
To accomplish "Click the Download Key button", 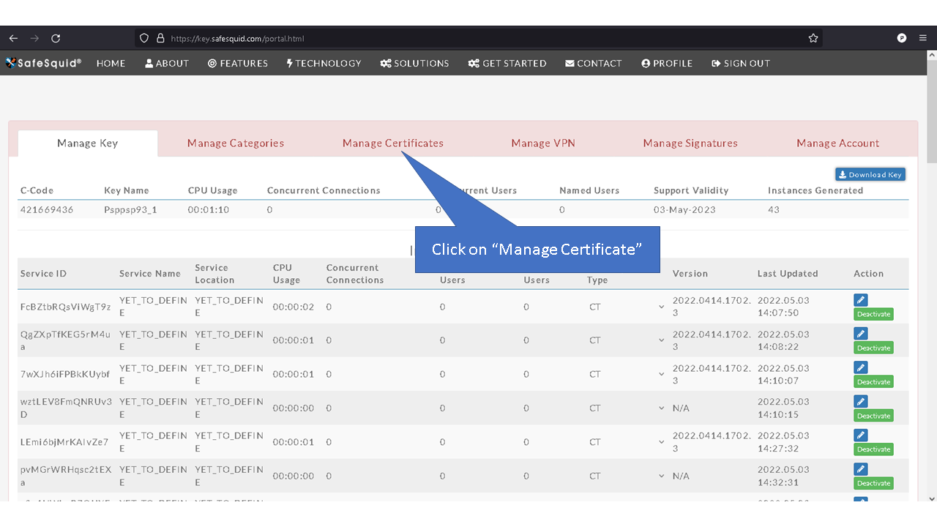I will pos(870,174).
